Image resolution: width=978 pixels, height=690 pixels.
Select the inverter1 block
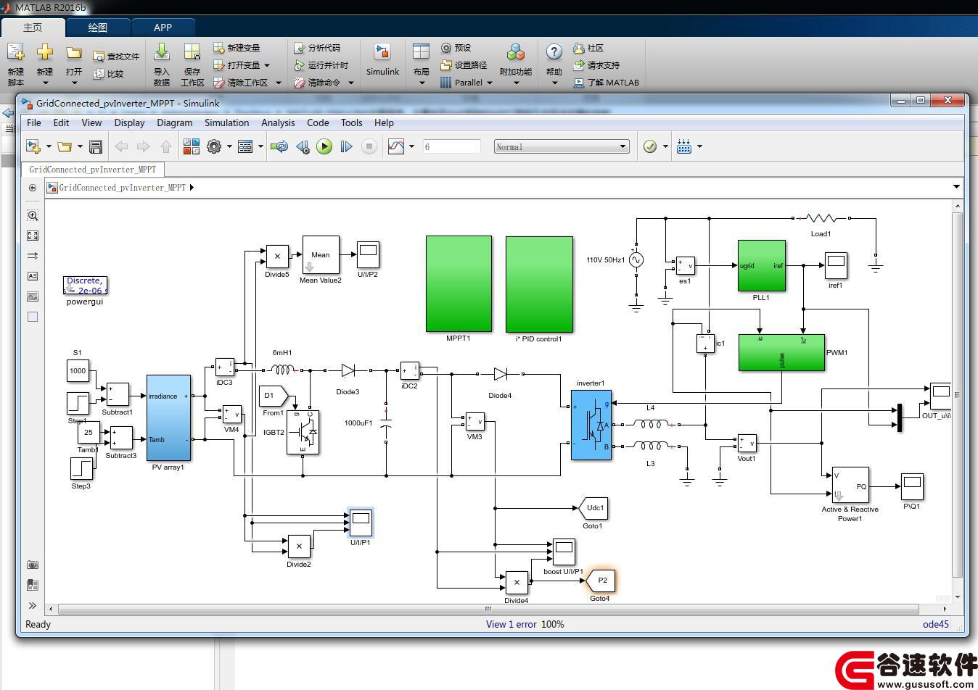click(591, 425)
